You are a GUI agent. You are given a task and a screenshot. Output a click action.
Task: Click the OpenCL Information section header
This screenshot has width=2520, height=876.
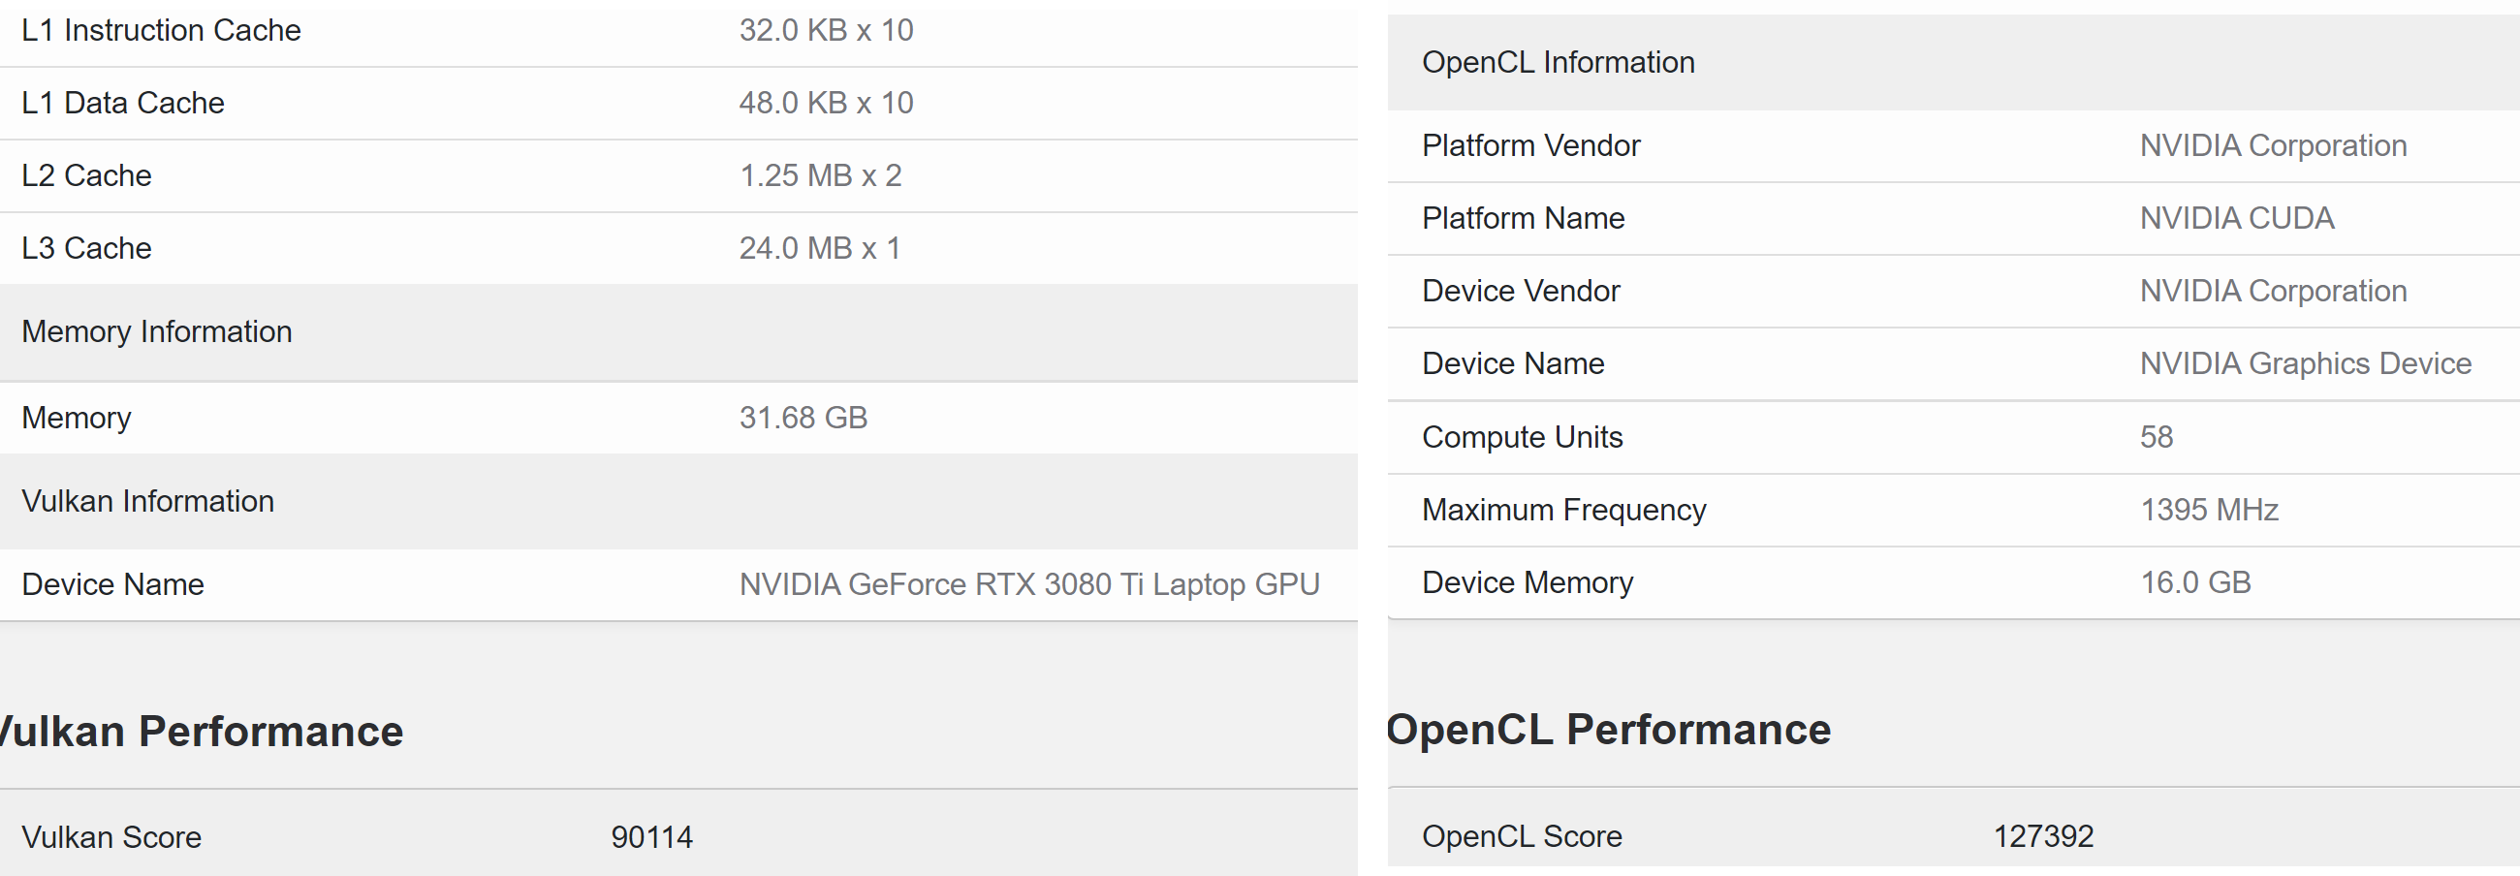point(1558,63)
